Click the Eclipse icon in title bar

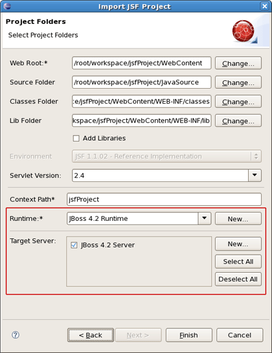pyautogui.click(x=7, y=6)
